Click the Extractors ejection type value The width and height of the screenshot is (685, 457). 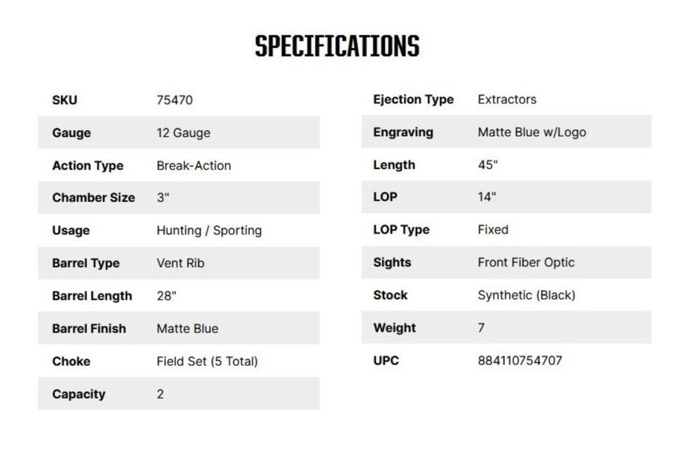coord(507,99)
